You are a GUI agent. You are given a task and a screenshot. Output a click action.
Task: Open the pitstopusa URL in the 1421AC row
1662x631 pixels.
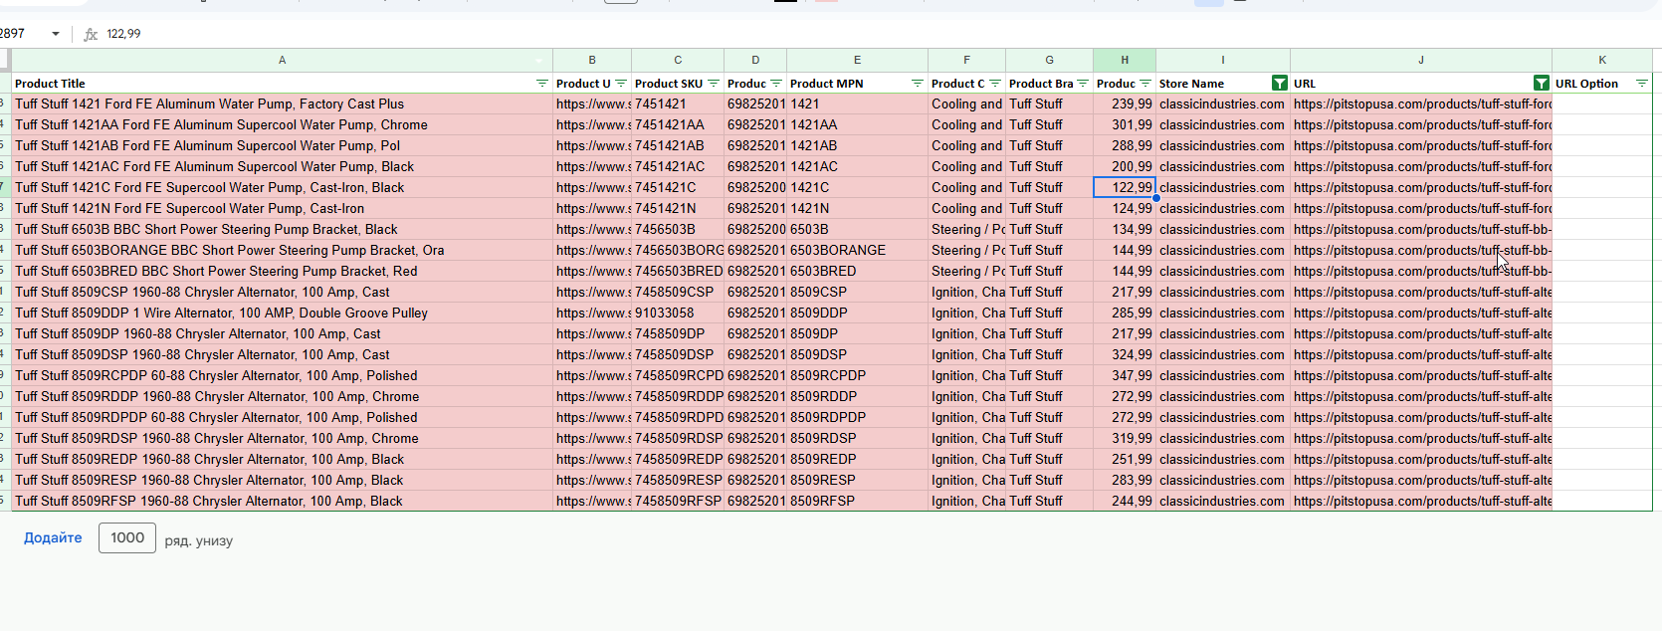coord(1421,166)
